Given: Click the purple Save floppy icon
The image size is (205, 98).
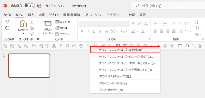Looking at the screenshot, I should point(39,6).
